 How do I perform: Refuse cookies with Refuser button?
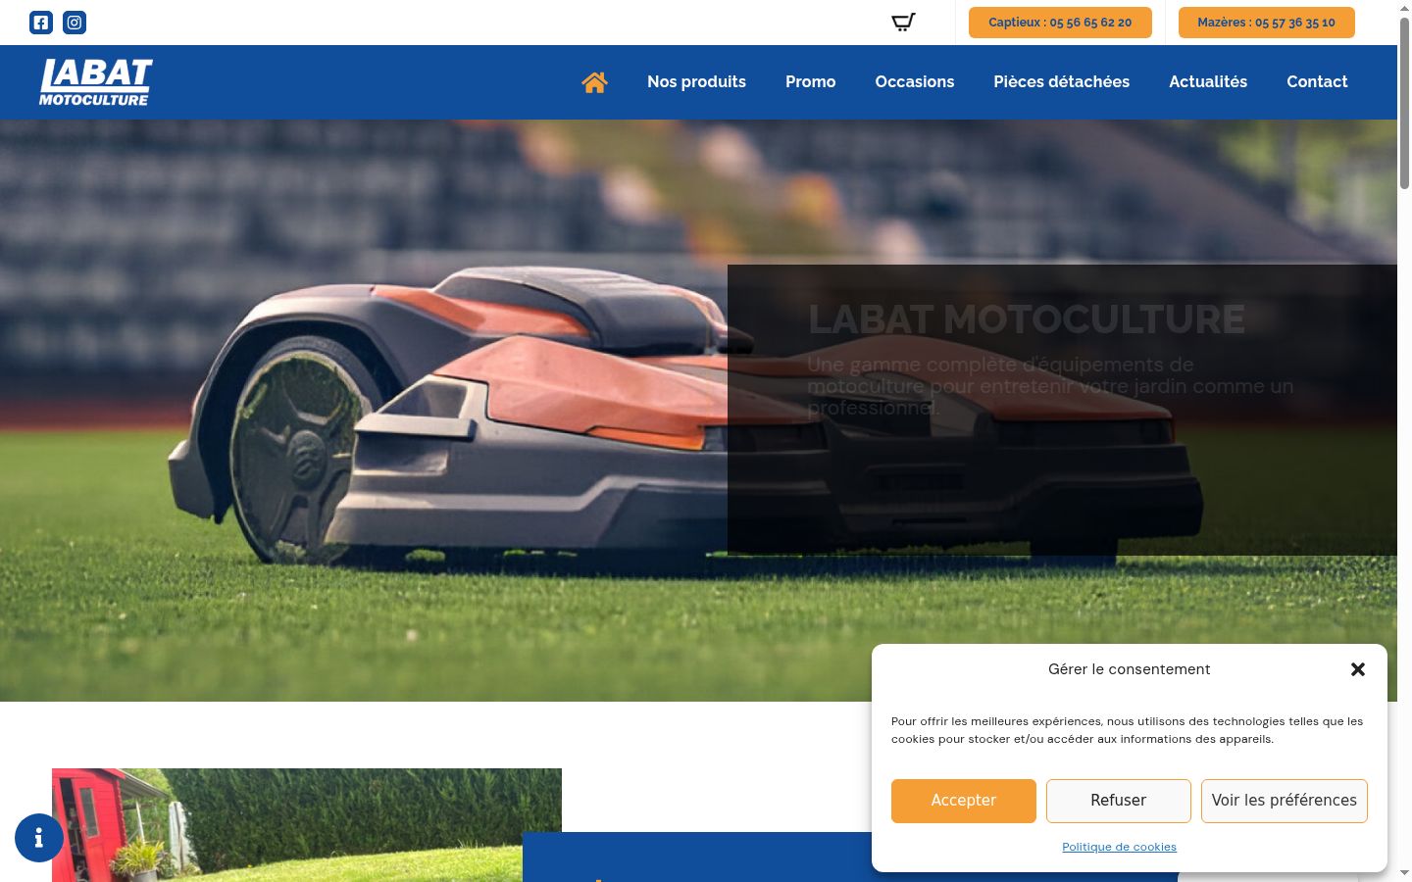pos(1119,801)
